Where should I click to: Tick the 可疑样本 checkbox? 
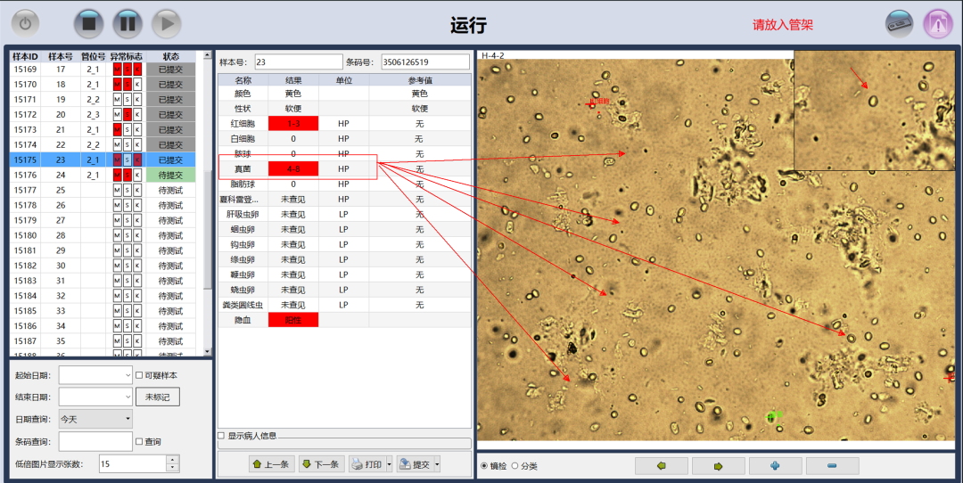(x=139, y=375)
